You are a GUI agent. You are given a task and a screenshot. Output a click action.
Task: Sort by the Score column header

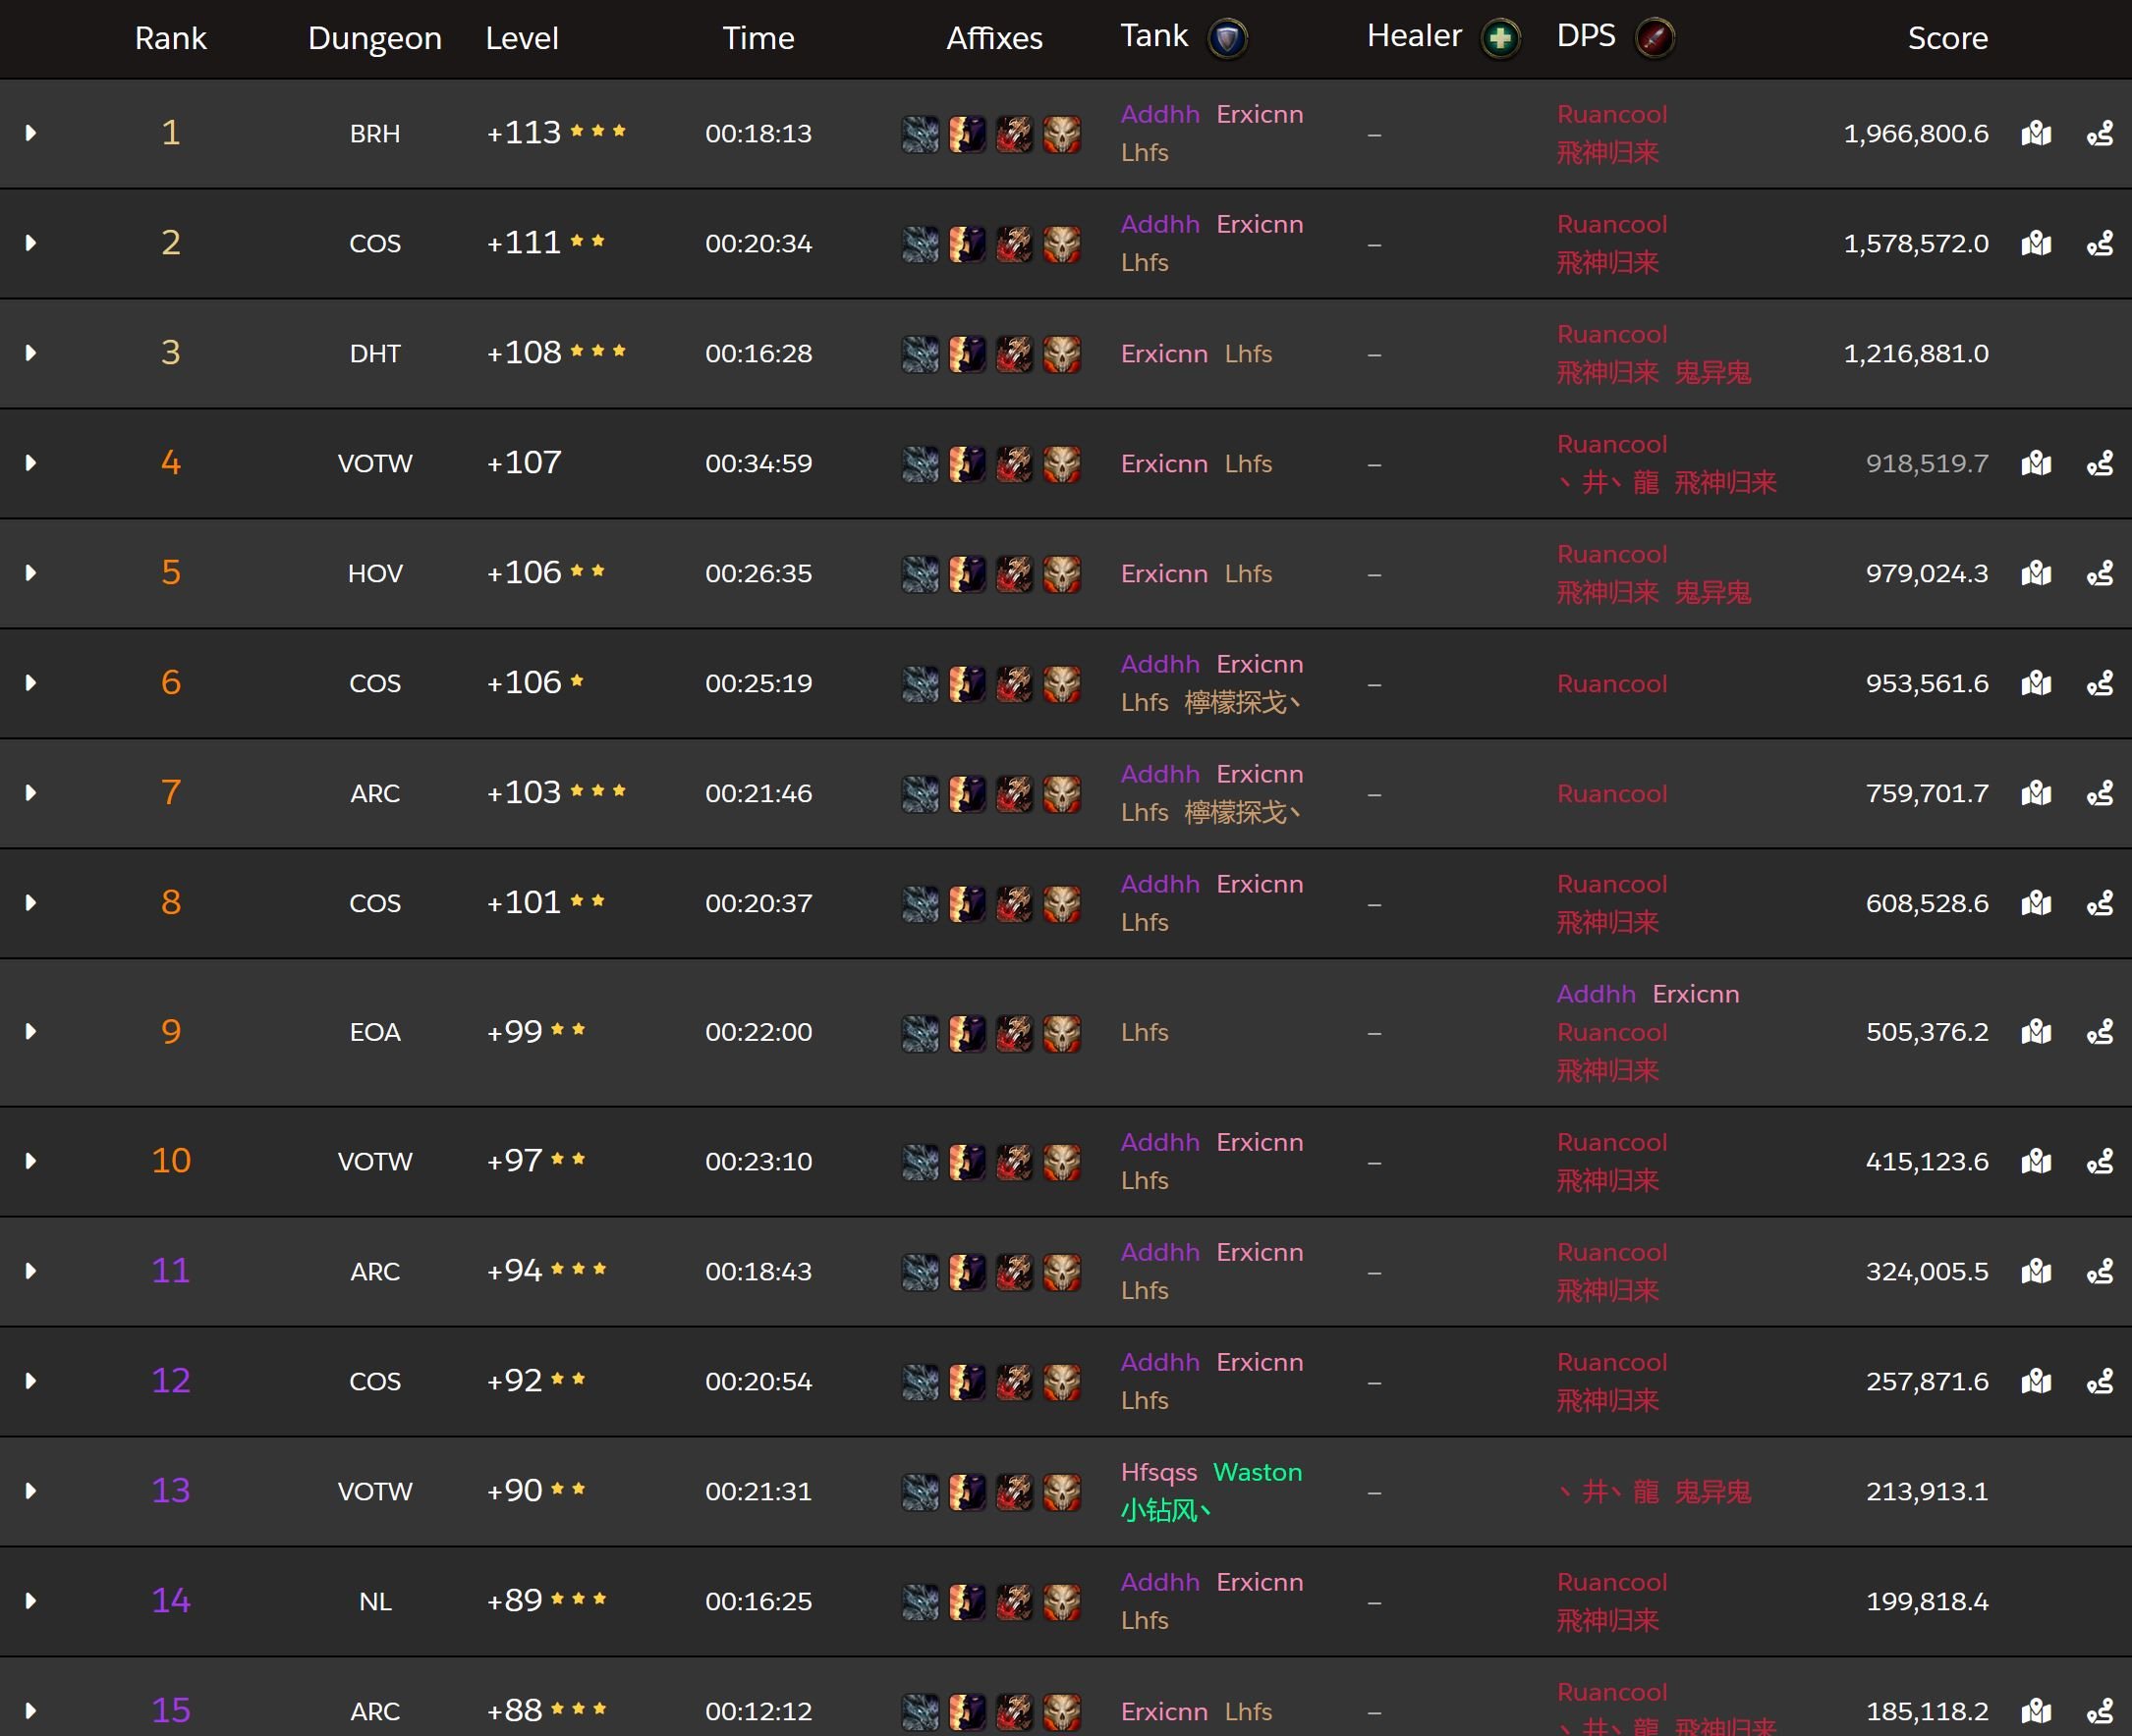tap(1946, 38)
